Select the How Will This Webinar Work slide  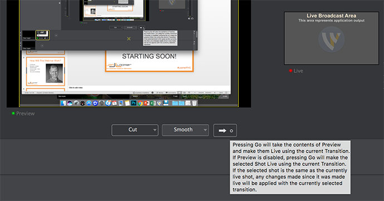point(46,71)
